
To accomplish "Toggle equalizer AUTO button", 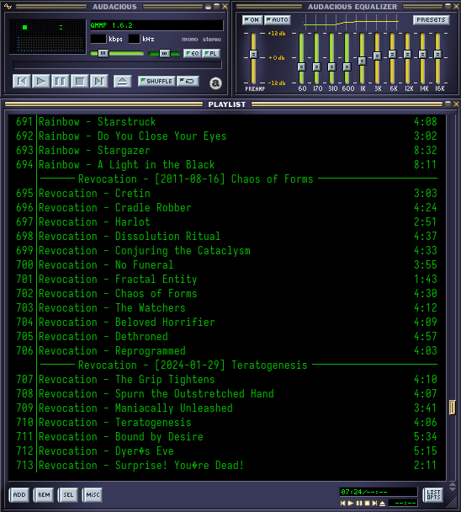I will (278, 20).
